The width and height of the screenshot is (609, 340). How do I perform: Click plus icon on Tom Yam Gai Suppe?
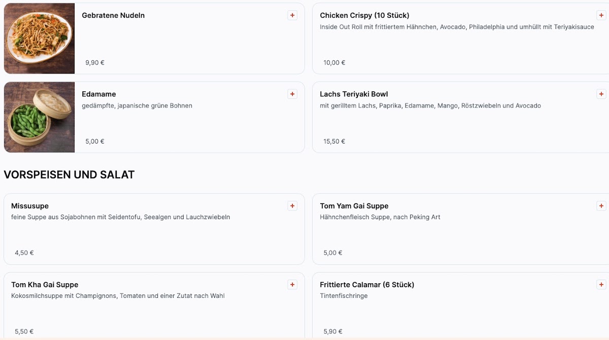(601, 206)
